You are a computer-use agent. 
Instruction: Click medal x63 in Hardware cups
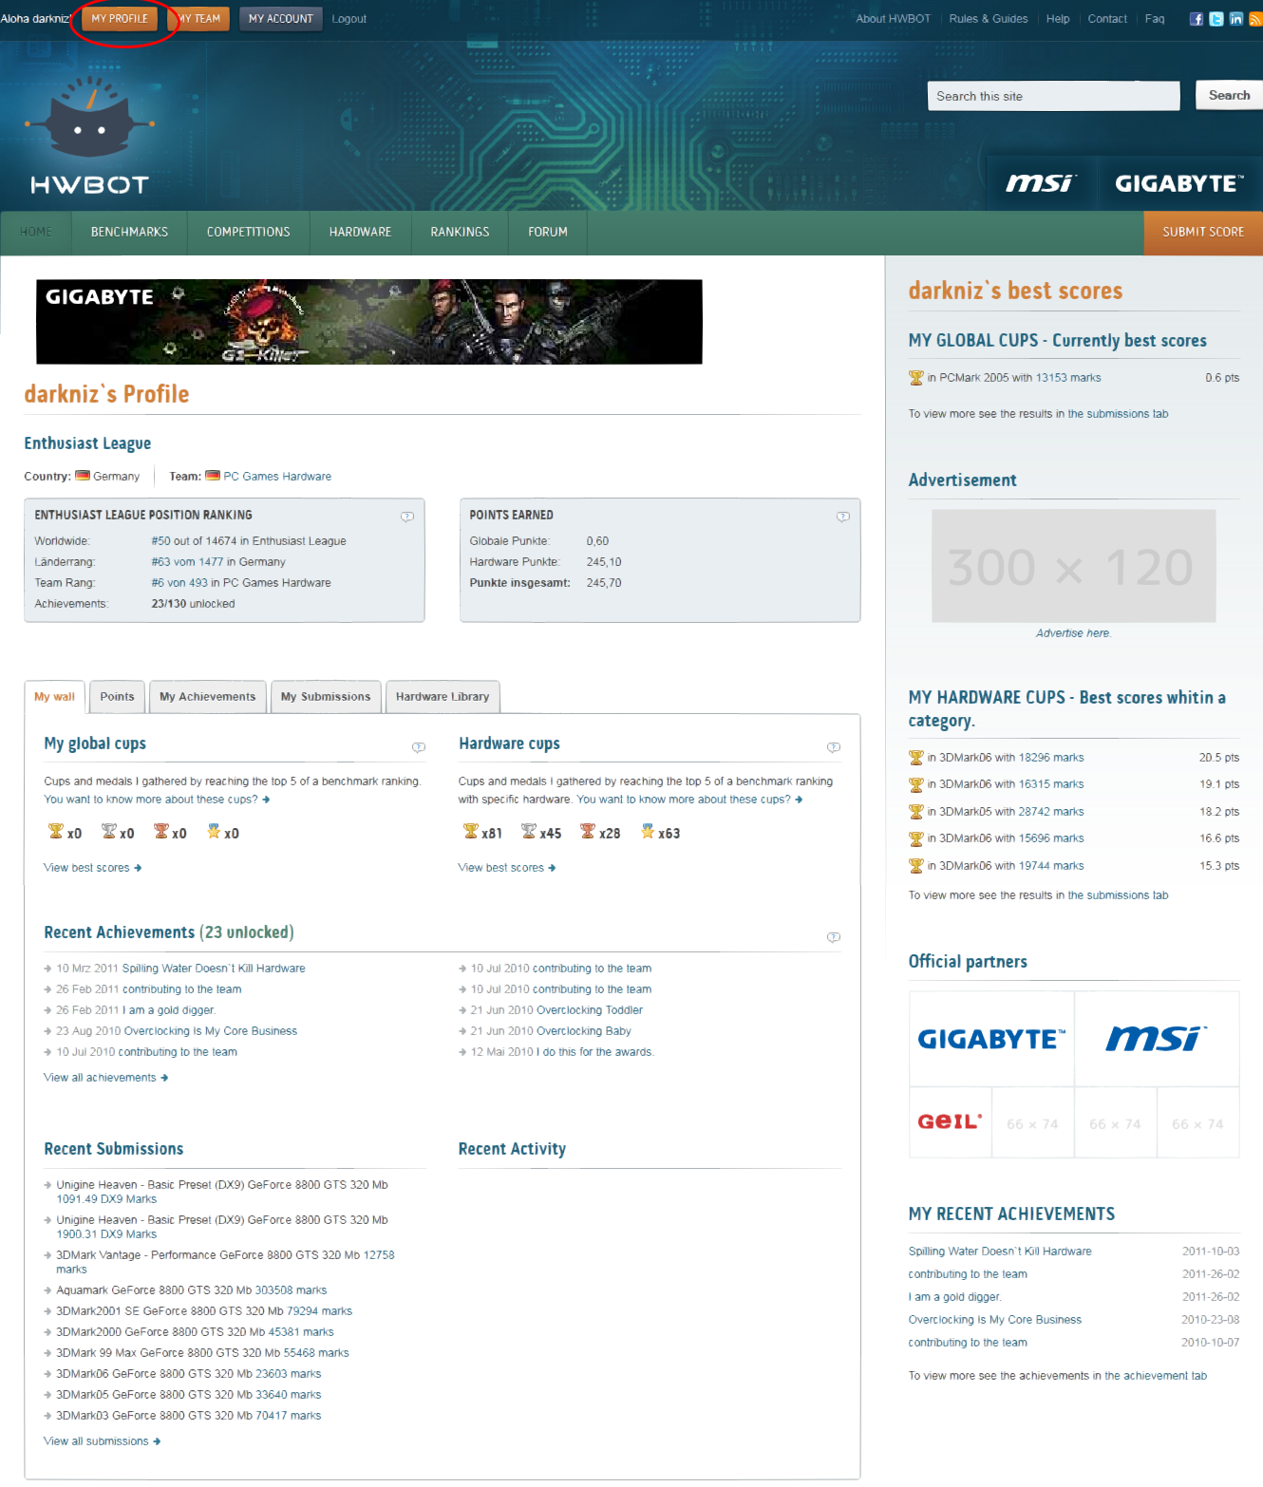coord(648,832)
